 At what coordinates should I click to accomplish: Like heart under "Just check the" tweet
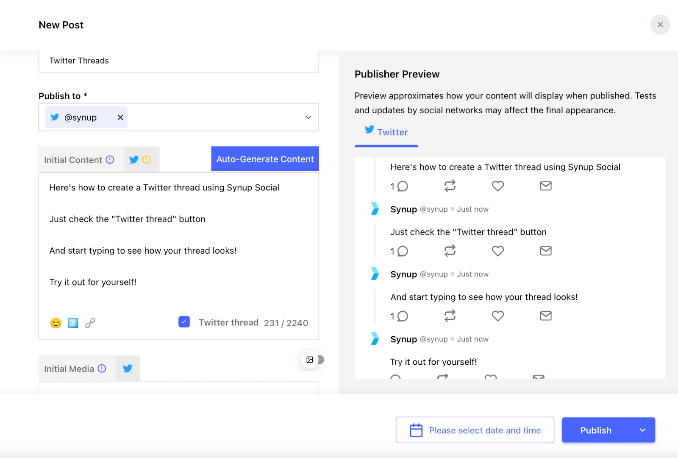(498, 251)
